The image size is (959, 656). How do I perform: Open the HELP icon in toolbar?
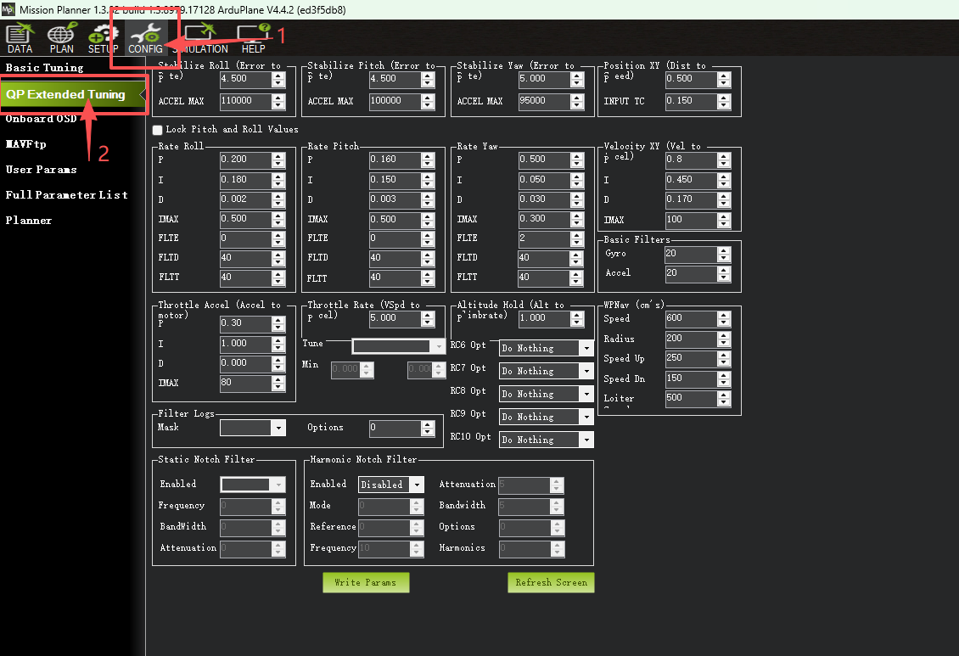tap(253, 38)
